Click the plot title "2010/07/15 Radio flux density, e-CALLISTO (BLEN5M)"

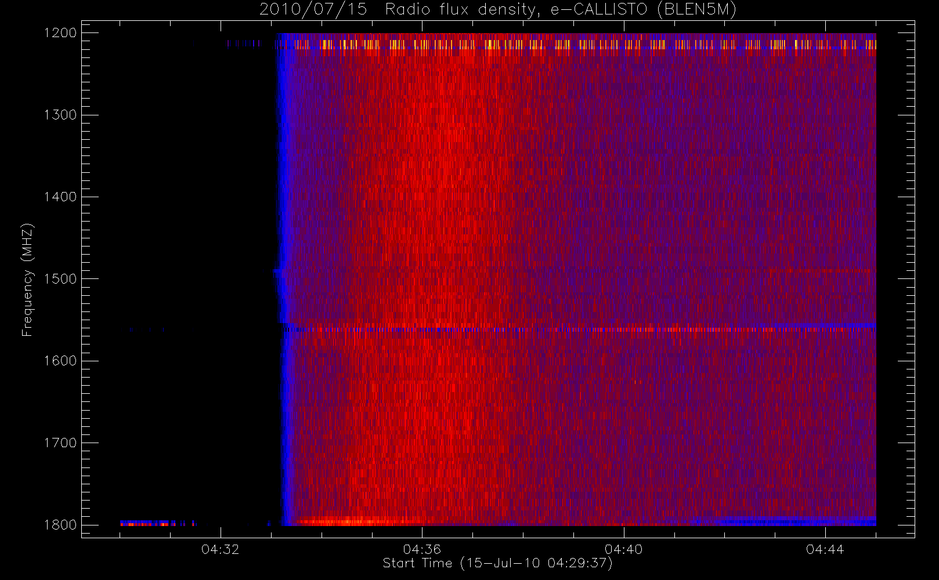pyautogui.click(x=498, y=10)
